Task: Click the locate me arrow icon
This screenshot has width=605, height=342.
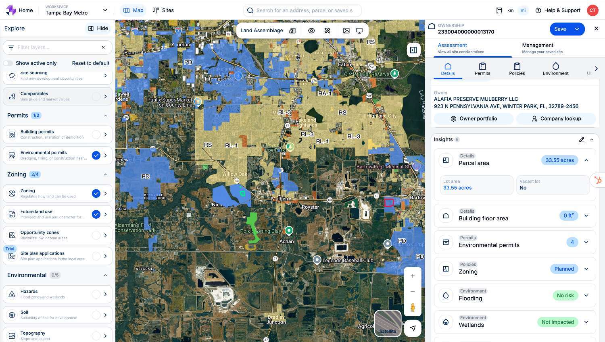Action: point(413,328)
